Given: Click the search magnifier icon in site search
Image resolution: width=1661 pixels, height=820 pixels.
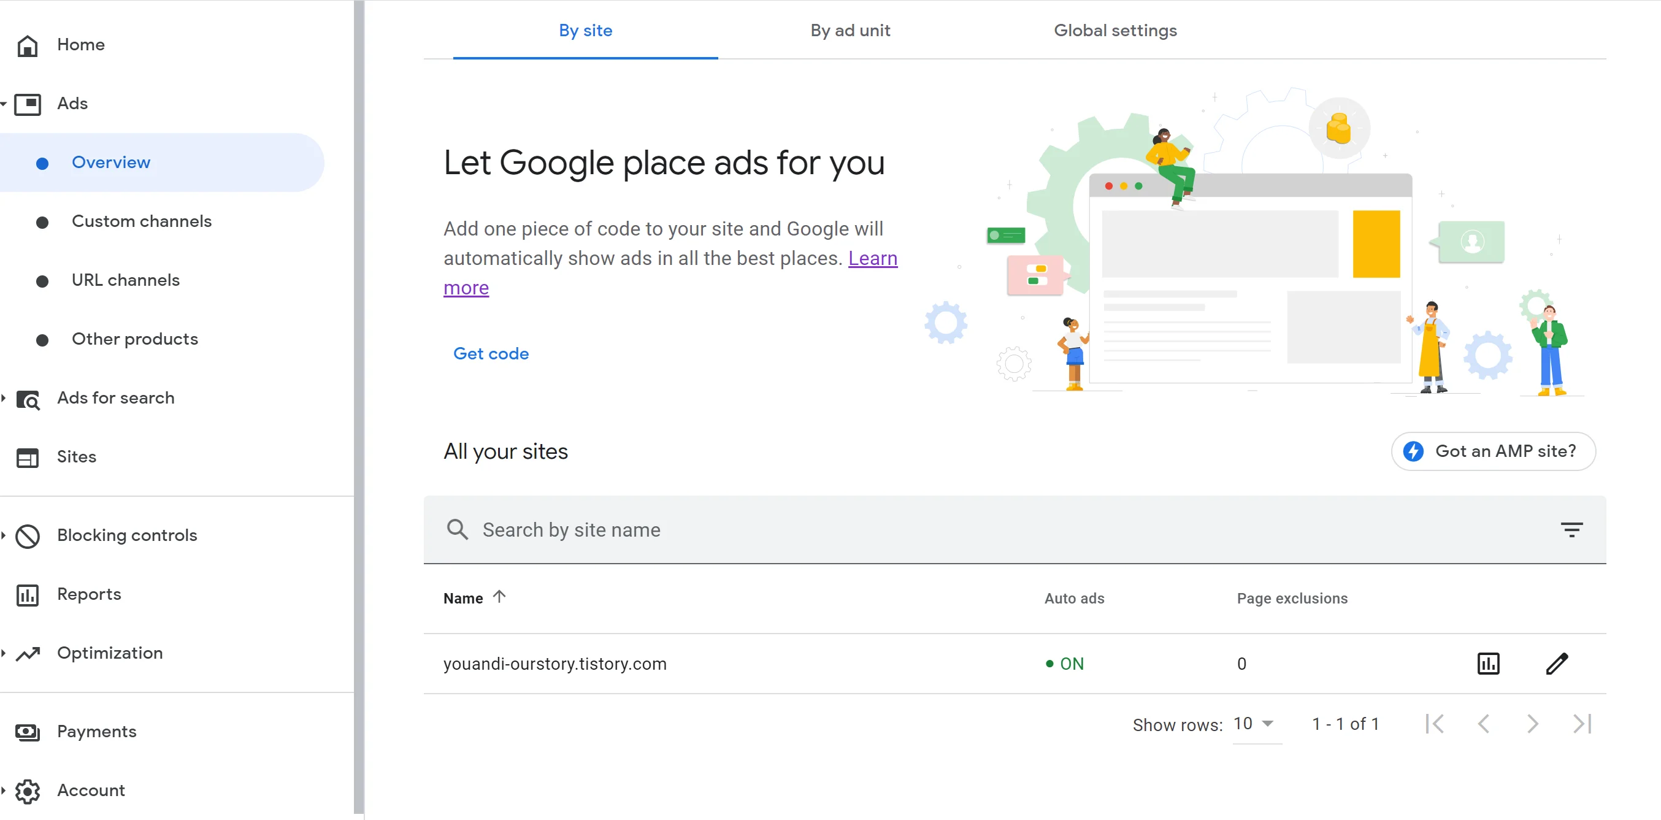Looking at the screenshot, I should click(457, 529).
